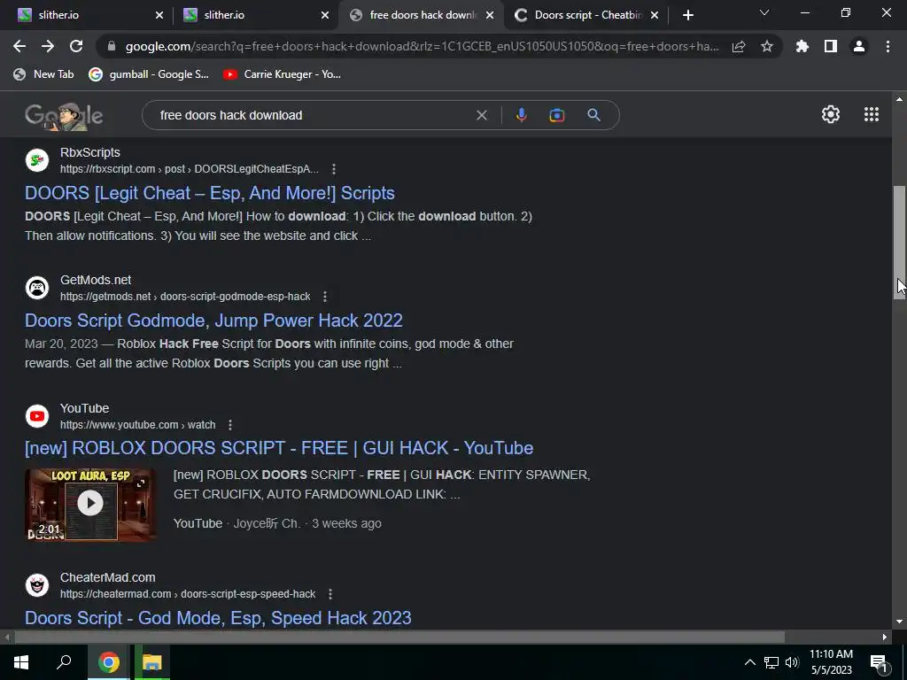
Task: Submit the search with the magnifier icon
Action: click(x=594, y=115)
